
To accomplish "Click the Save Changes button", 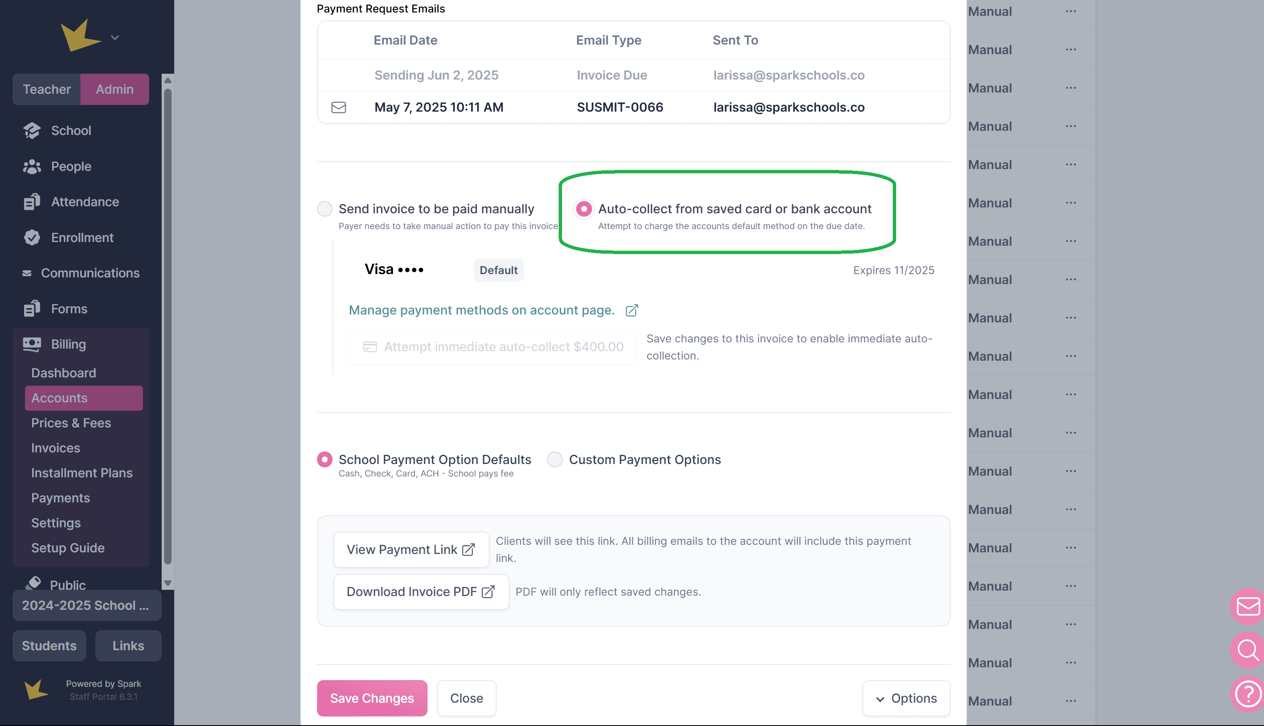I will [372, 698].
